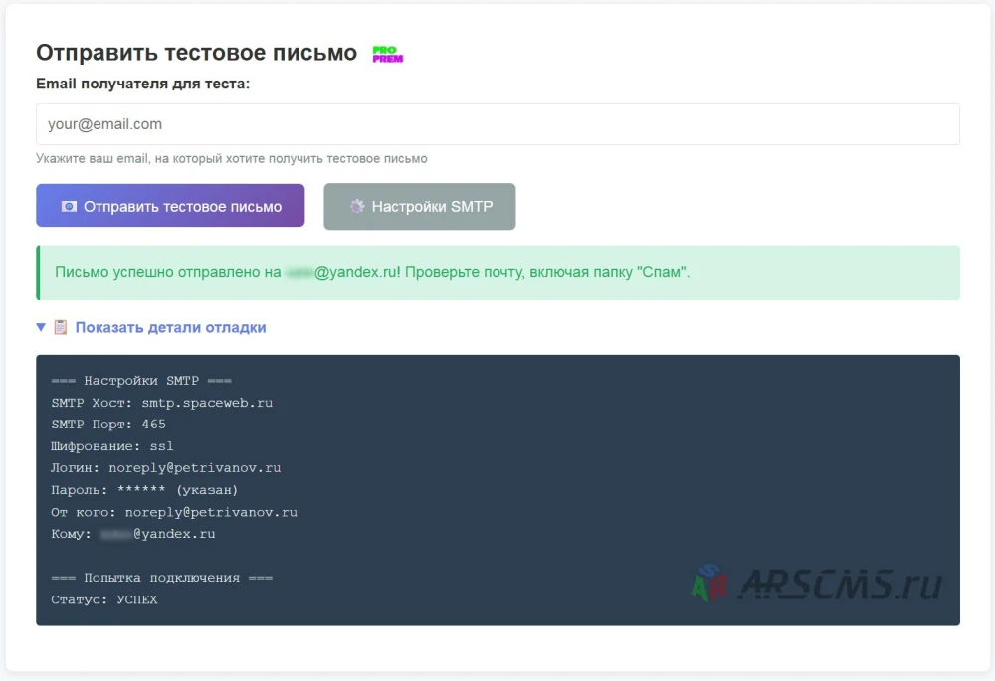Viewport: 995px width, 681px height.
Task: Click the 'Отправить тестовое письмо' button
Action: (170, 206)
